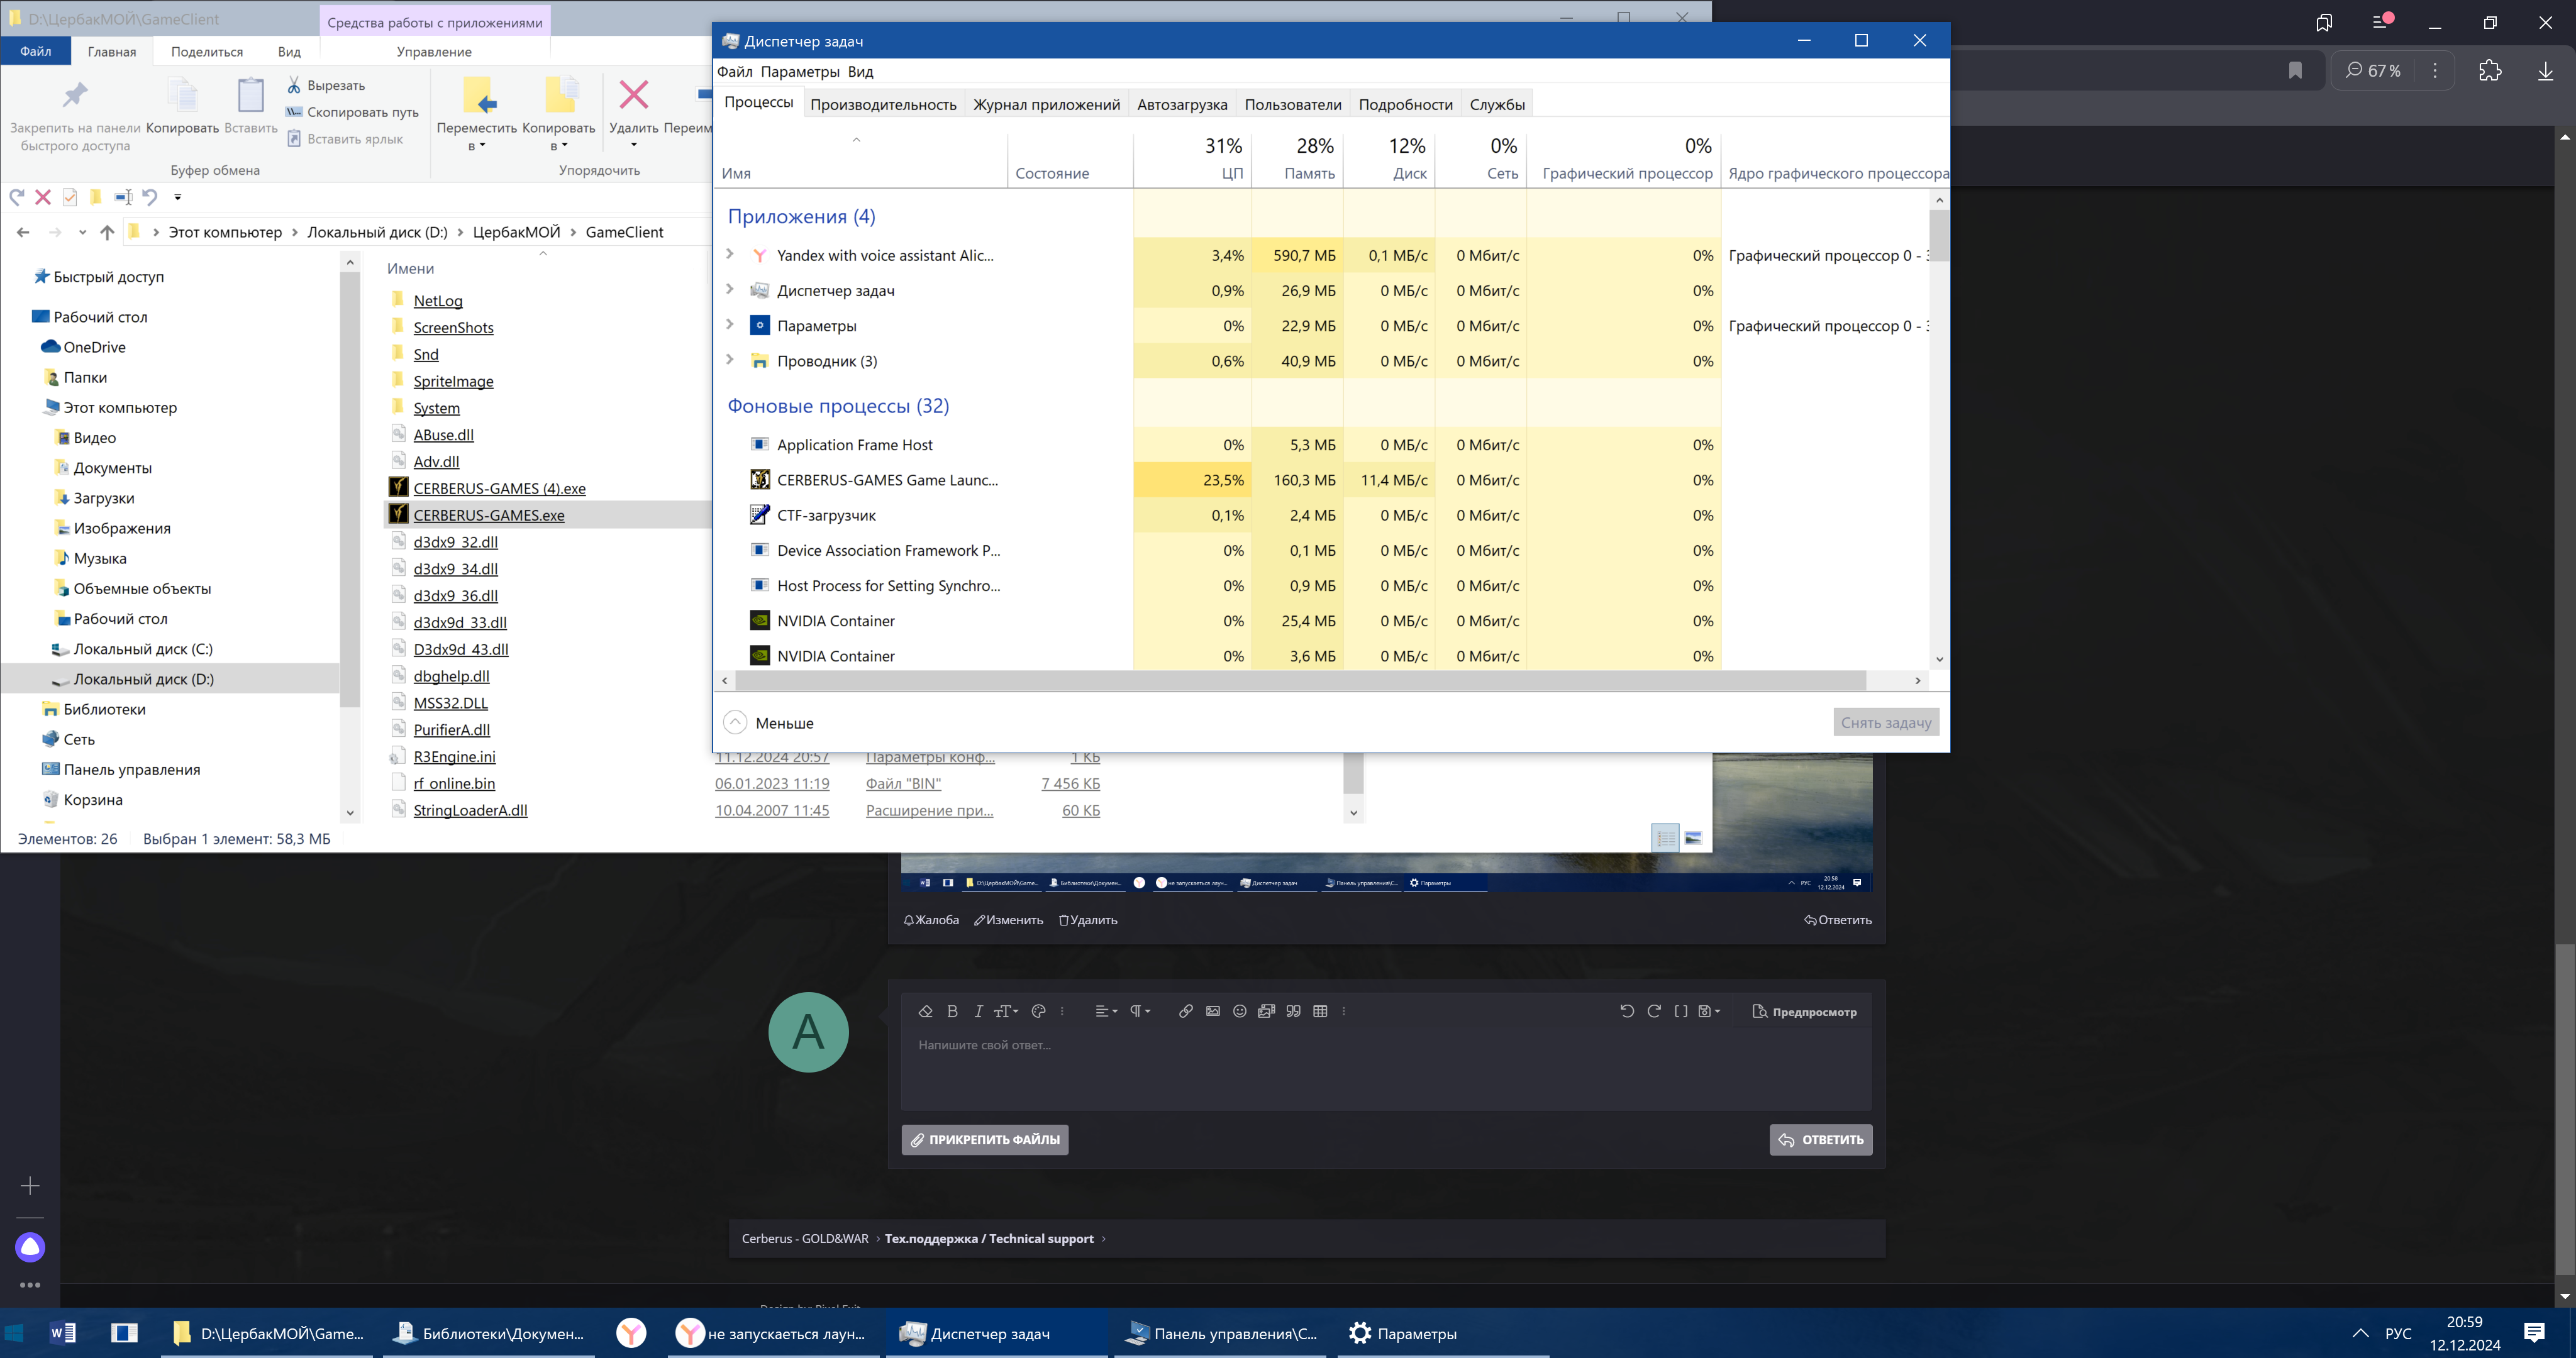Toggle bold in the forum reply editor

click(x=952, y=1011)
